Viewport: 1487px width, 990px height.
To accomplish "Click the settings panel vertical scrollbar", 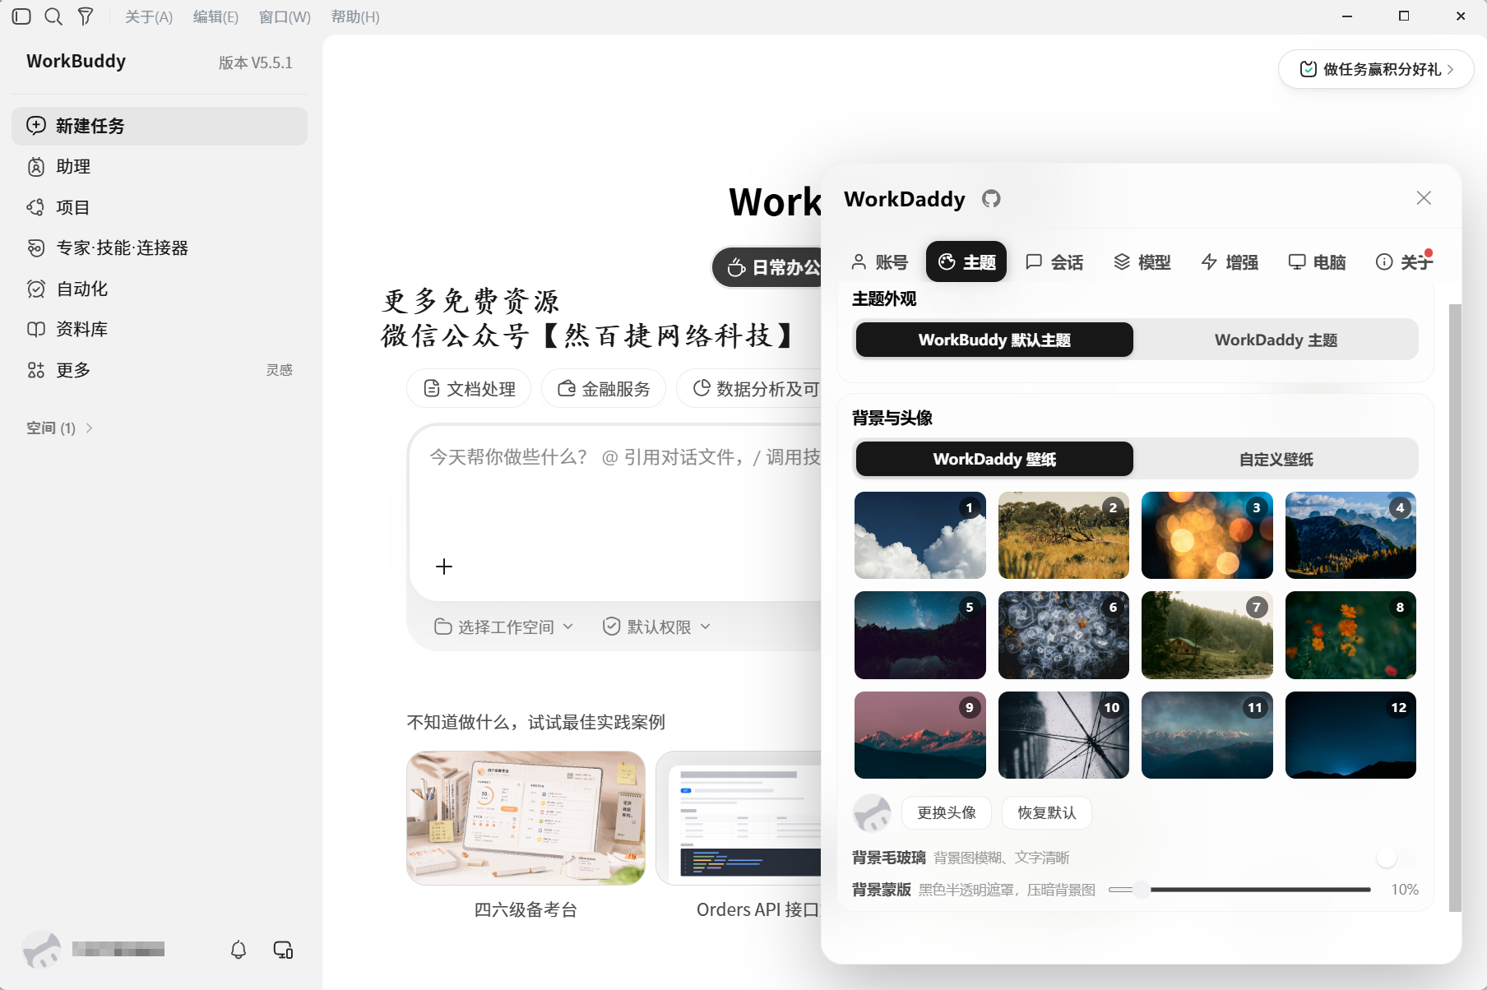I will pos(1455,608).
